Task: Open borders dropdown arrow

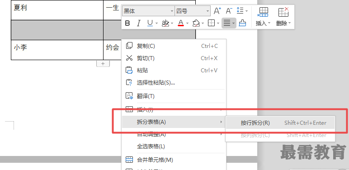Action: [x=218, y=23]
